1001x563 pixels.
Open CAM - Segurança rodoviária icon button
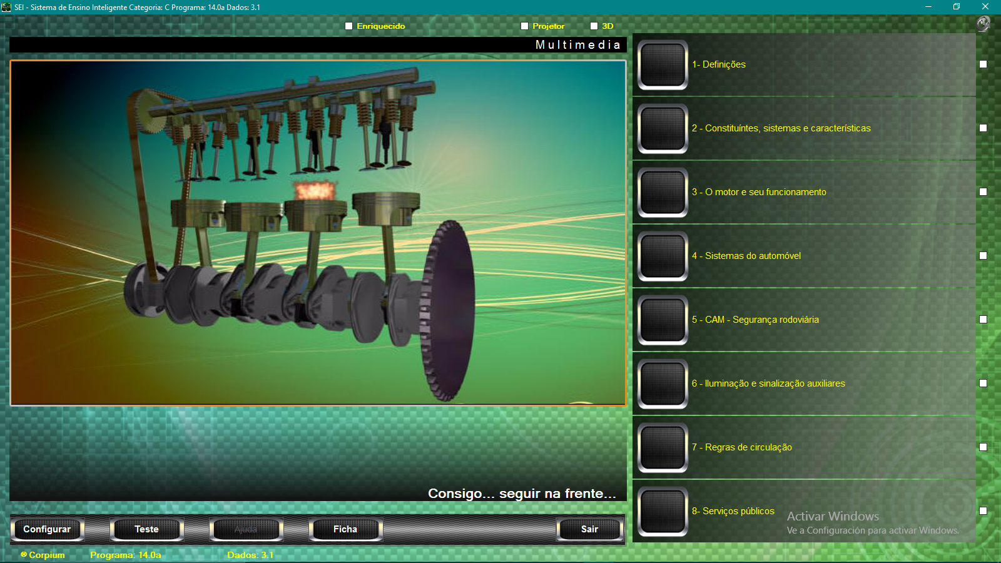[x=663, y=320]
